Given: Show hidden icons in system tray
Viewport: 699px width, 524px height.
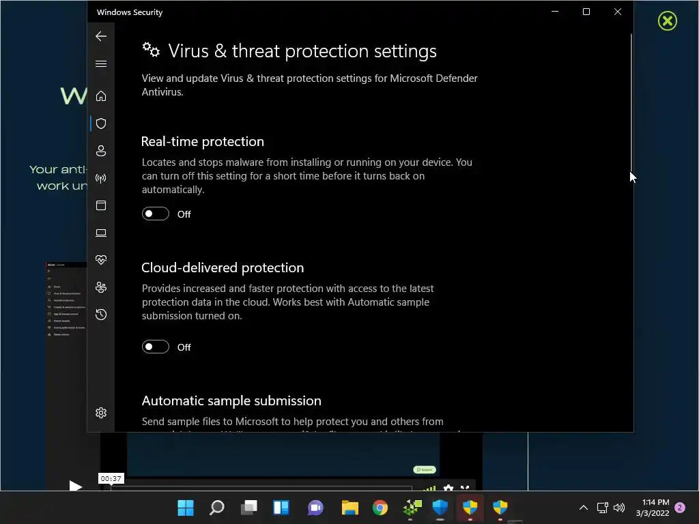Looking at the screenshot, I should point(583,508).
